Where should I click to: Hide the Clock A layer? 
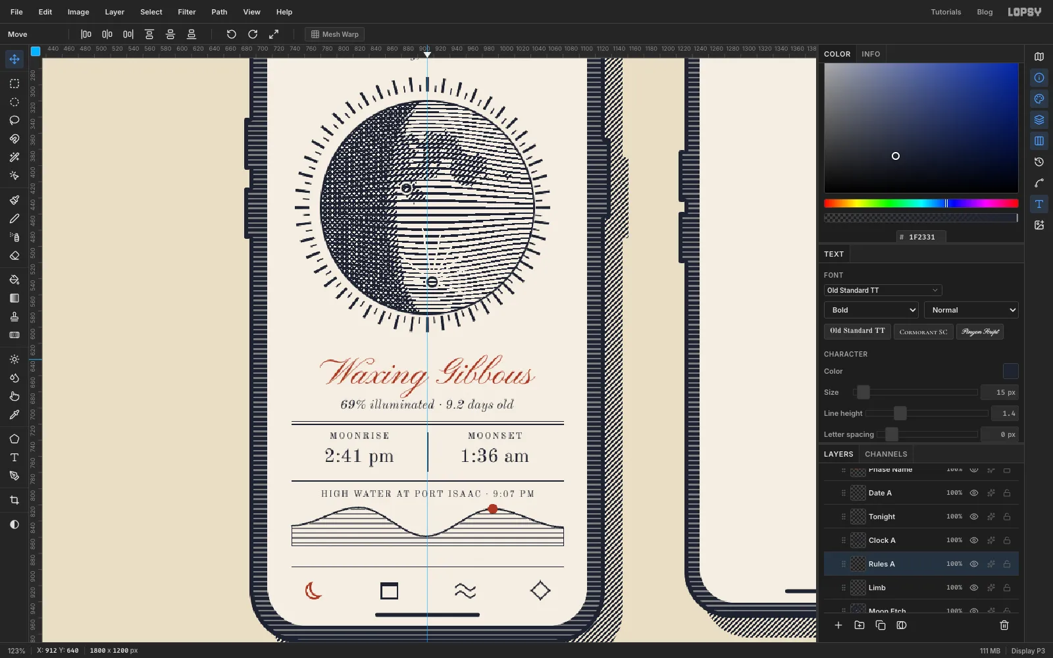pos(974,540)
